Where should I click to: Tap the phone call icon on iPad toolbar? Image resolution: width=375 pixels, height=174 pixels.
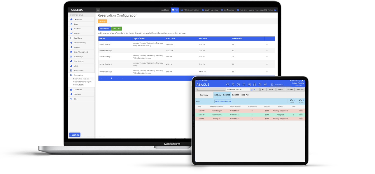click(x=233, y=84)
